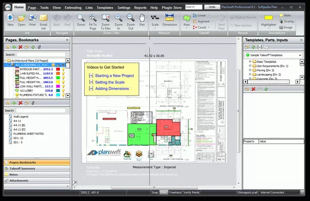Click Fit To Page icon

tap(92, 18)
